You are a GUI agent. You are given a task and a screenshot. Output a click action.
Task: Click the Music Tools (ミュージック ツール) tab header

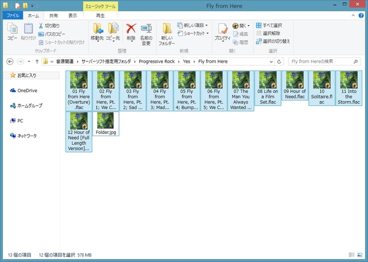101,6
